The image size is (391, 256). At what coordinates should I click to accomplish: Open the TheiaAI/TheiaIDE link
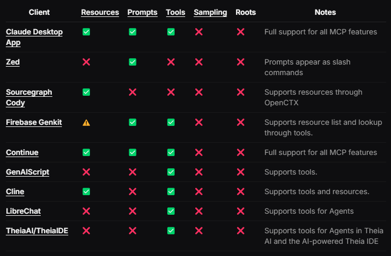pos(37,231)
